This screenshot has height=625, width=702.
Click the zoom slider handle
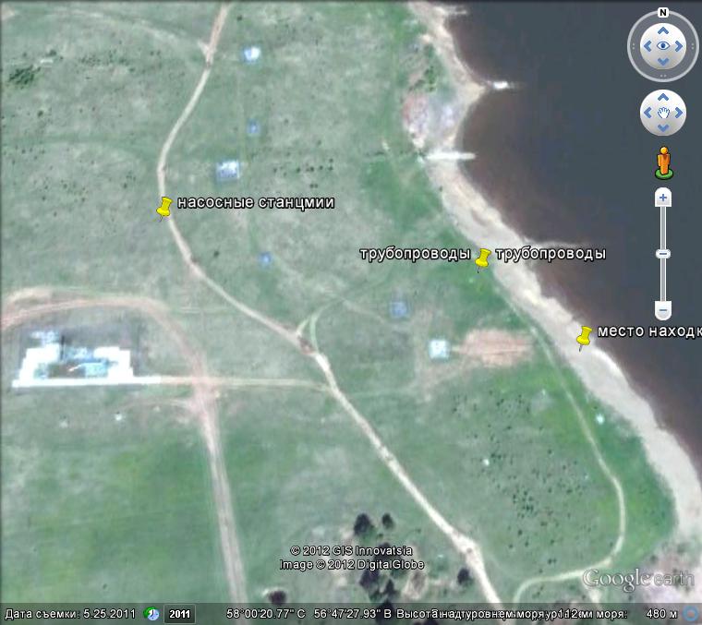coord(663,254)
